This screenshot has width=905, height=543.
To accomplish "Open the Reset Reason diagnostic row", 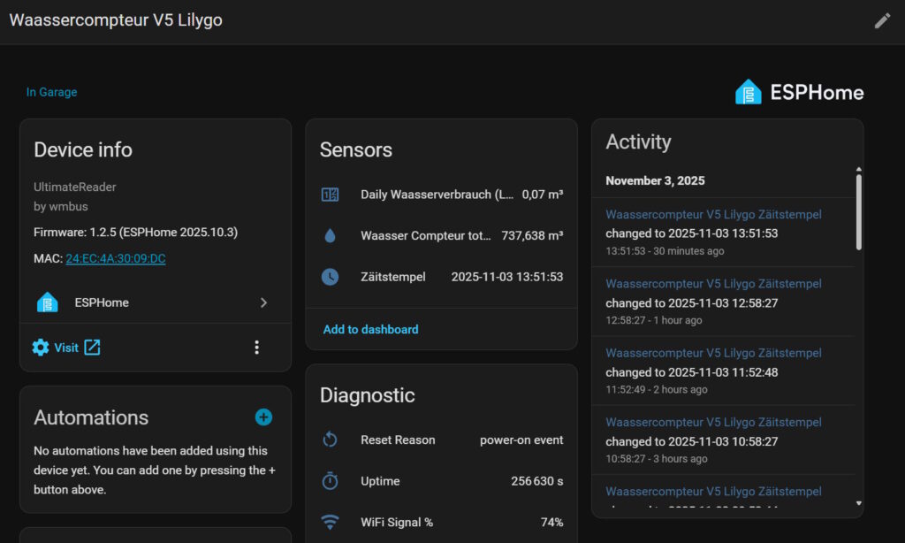I will point(440,440).
